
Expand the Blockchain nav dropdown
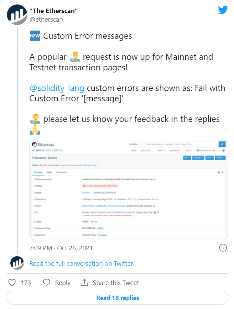147,151
